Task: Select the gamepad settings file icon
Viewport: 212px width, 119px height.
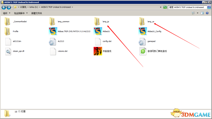Action: (x=142, y=41)
